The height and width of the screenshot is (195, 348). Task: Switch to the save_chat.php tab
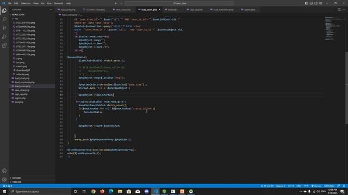point(123,10)
